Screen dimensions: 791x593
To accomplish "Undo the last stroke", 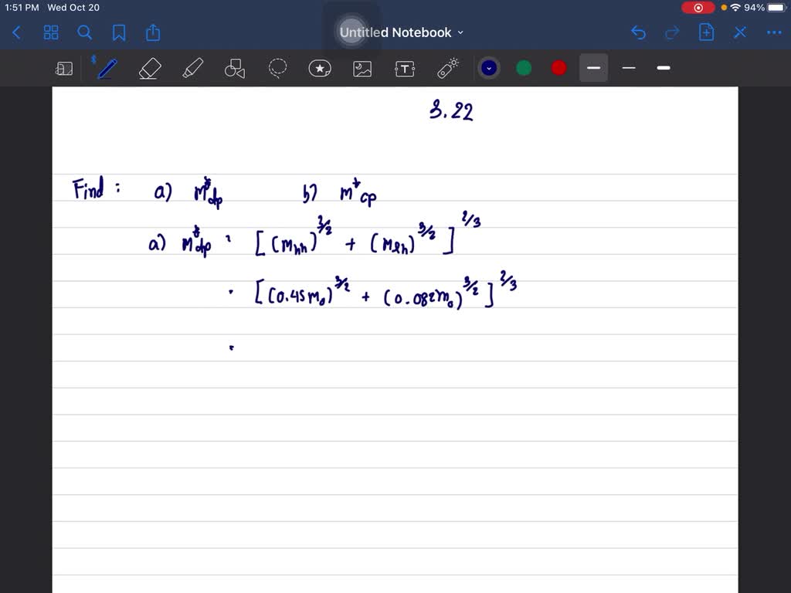I will pyautogui.click(x=638, y=32).
